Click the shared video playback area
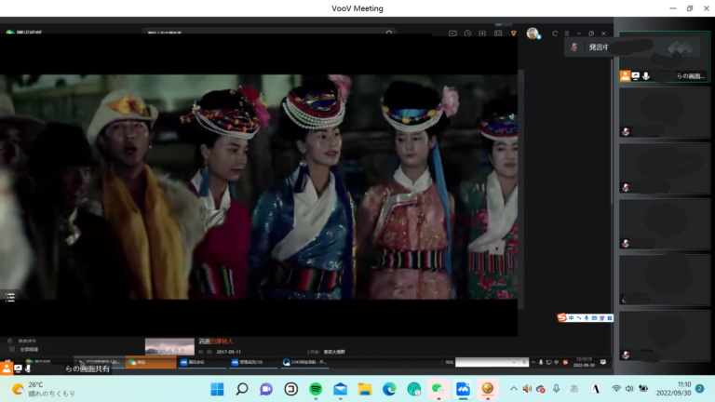 (x=259, y=187)
